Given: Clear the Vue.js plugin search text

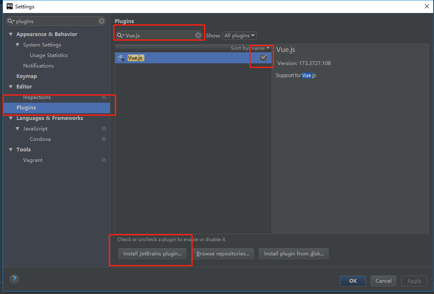Looking at the screenshot, I should (198, 35).
